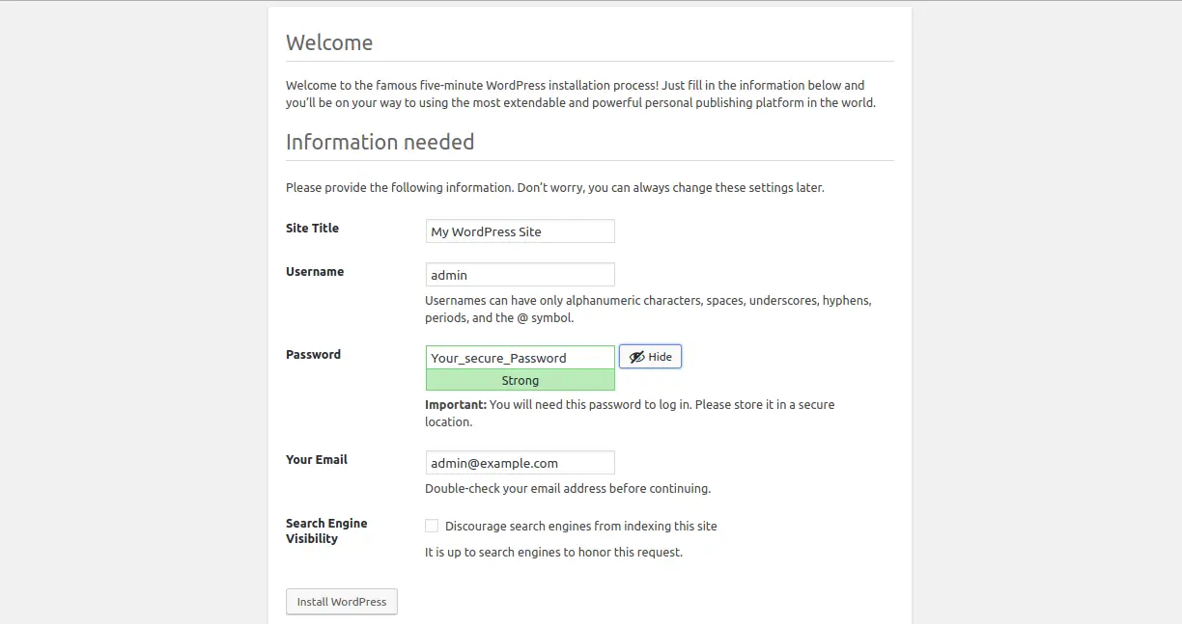Click the Important password storage notice
This screenshot has height=624, width=1182.
(x=630, y=413)
